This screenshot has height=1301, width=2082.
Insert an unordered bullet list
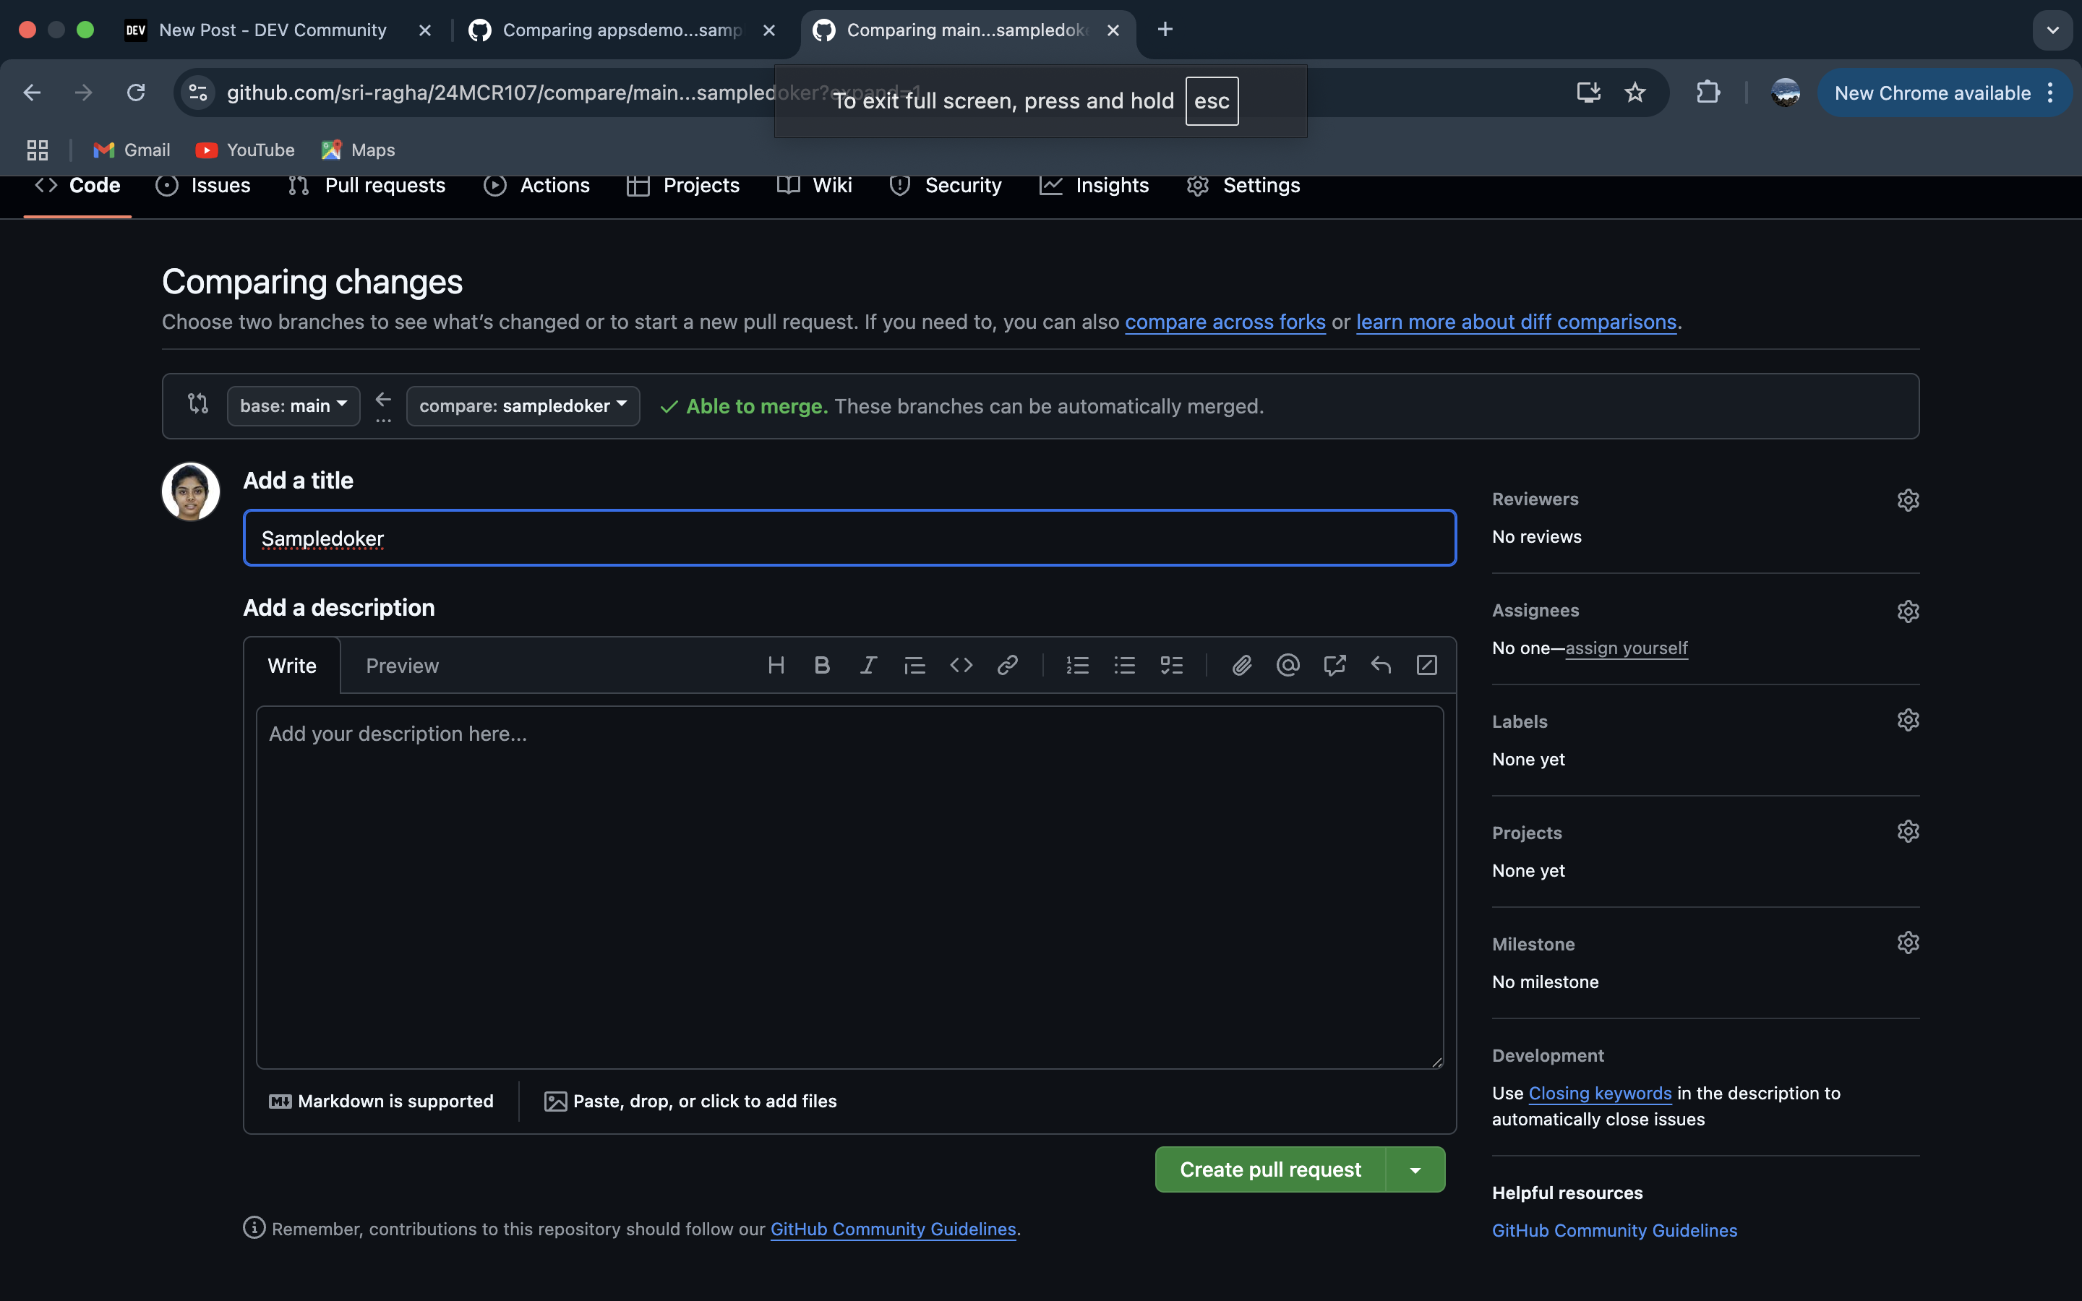(x=1124, y=665)
